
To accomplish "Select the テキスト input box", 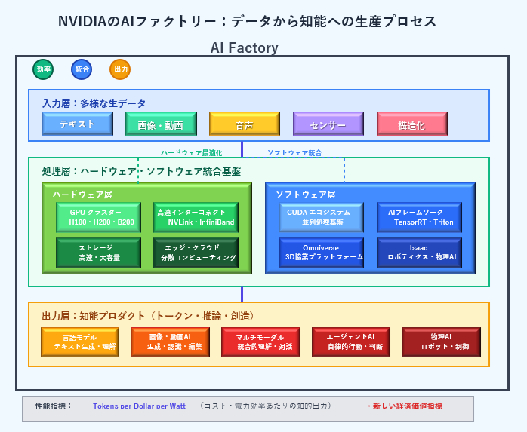I will 77,124.
